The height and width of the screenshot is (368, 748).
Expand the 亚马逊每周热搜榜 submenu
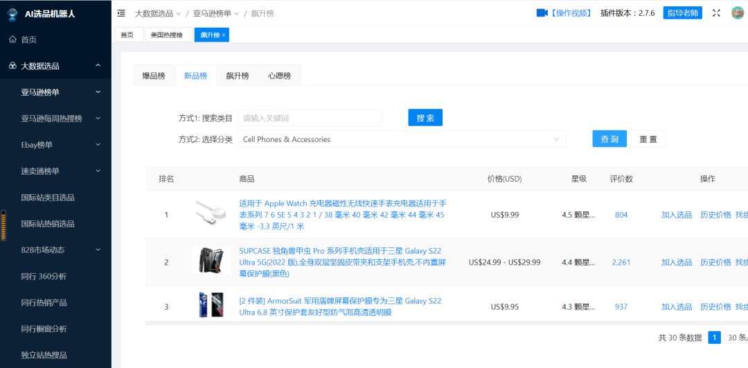click(x=98, y=119)
